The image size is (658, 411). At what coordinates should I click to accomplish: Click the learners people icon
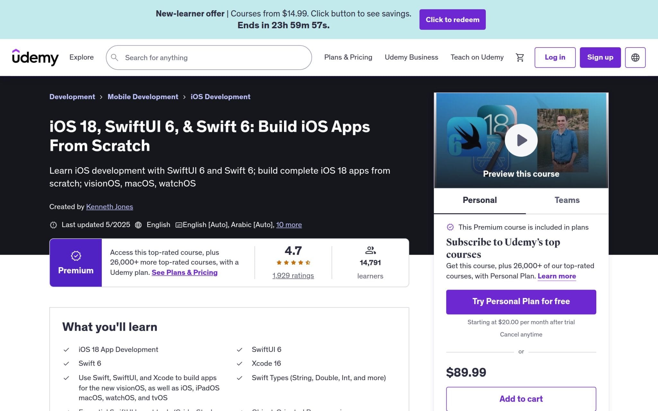click(x=370, y=250)
